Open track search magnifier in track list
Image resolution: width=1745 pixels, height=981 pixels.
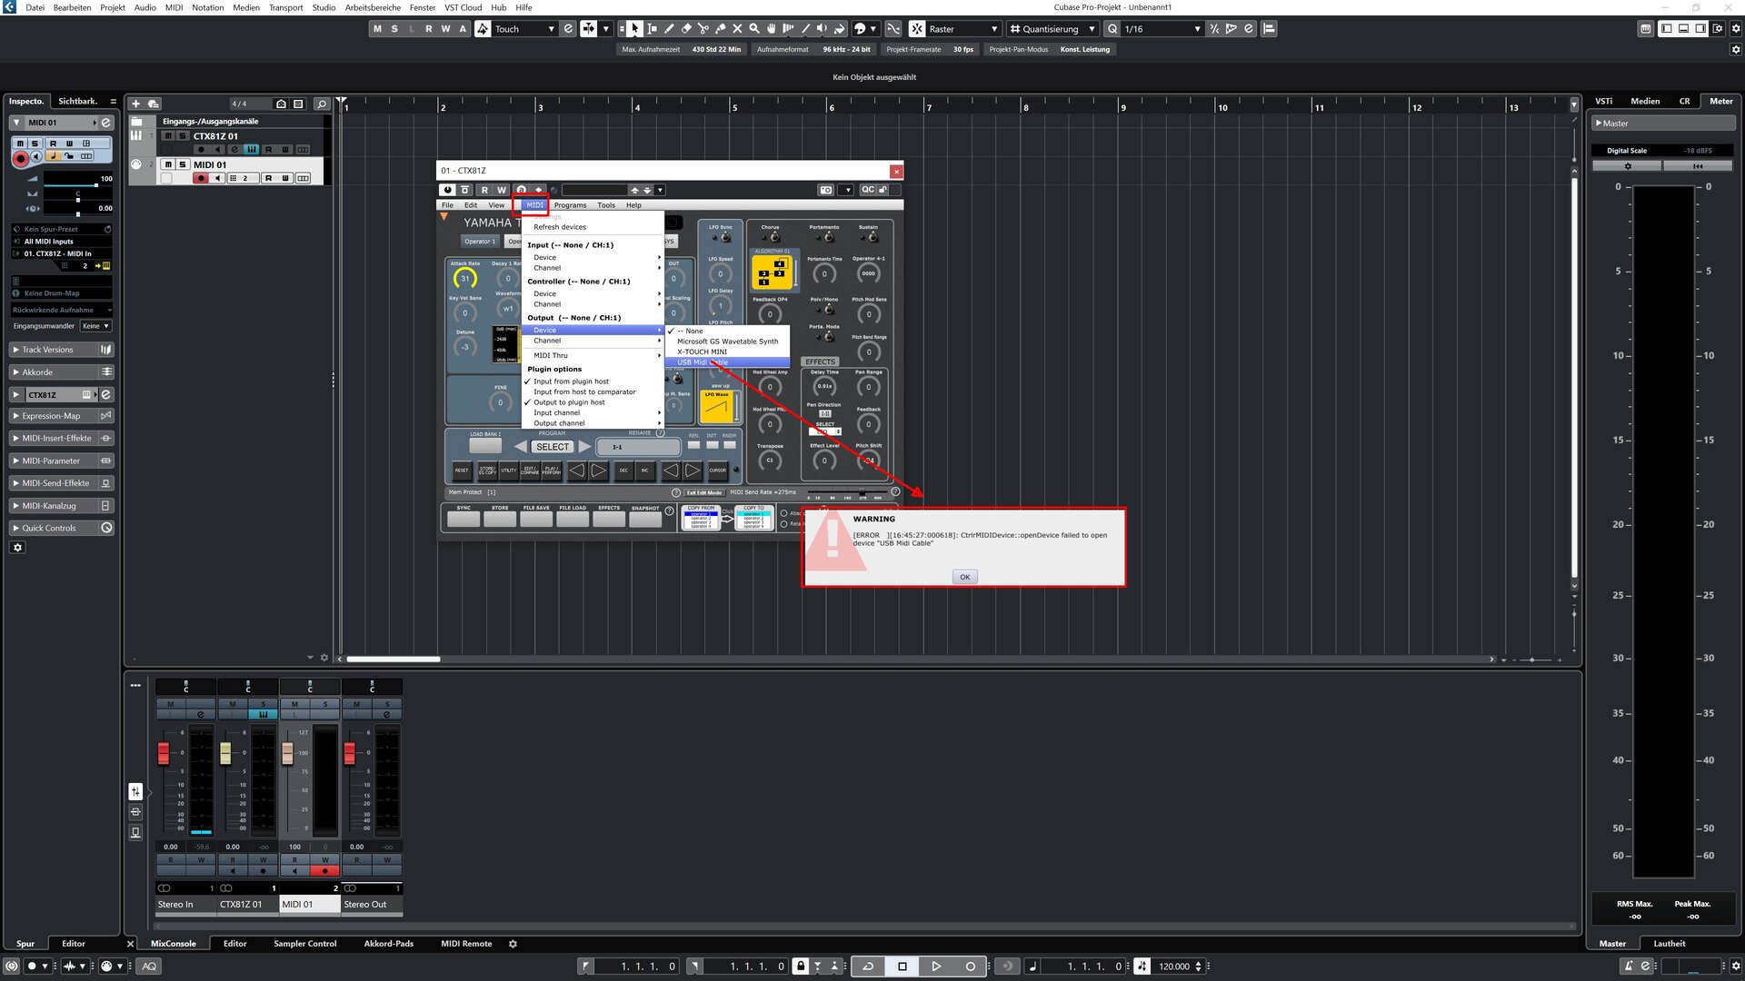tap(321, 104)
